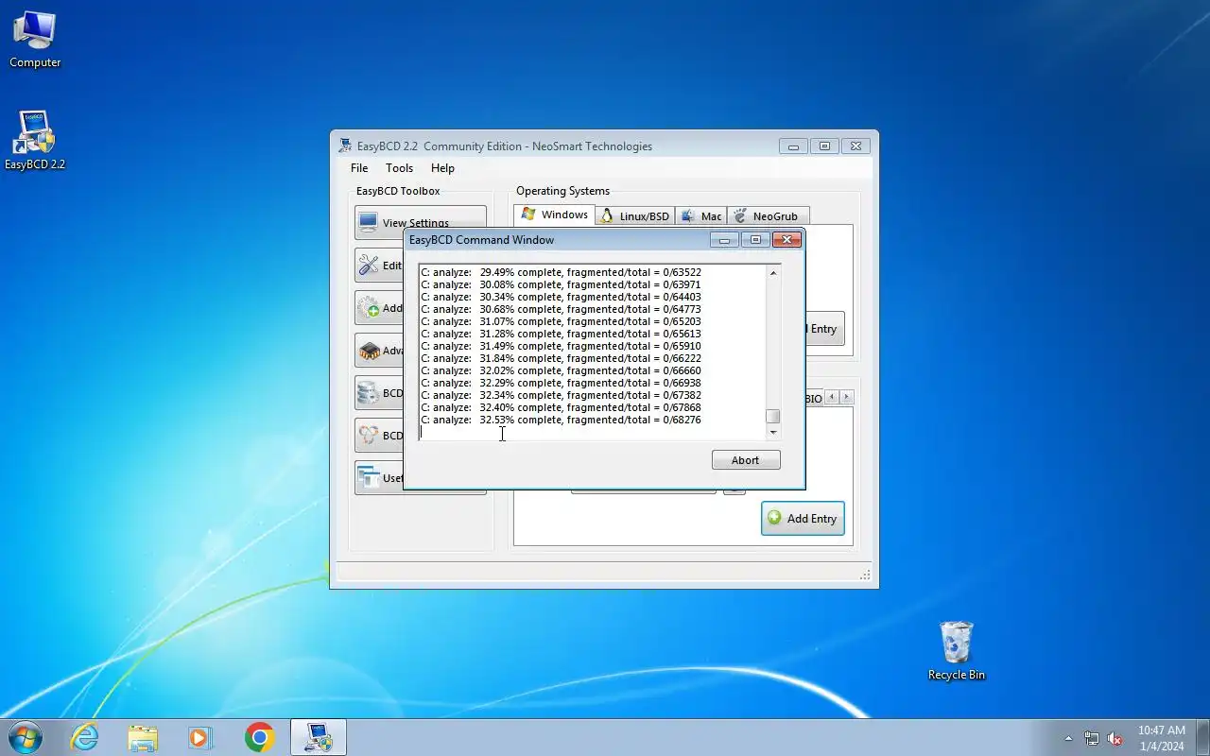The image size is (1210, 756).
Task: Open the File menu
Action: 359,168
